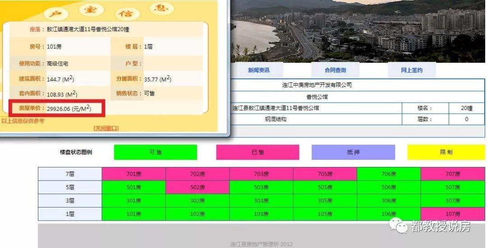487x248 pixels.
Task: Select room 505房
Action: (325, 187)
